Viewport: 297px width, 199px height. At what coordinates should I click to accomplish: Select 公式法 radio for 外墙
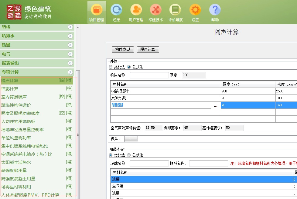point(129,67)
